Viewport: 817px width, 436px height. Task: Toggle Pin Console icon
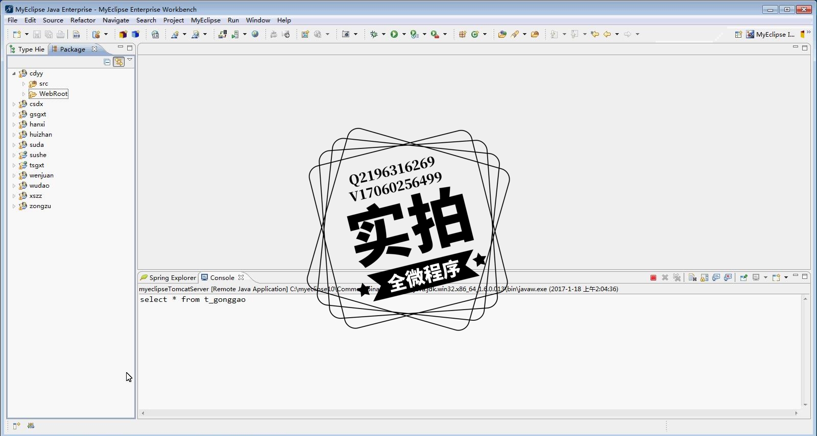(x=743, y=277)
